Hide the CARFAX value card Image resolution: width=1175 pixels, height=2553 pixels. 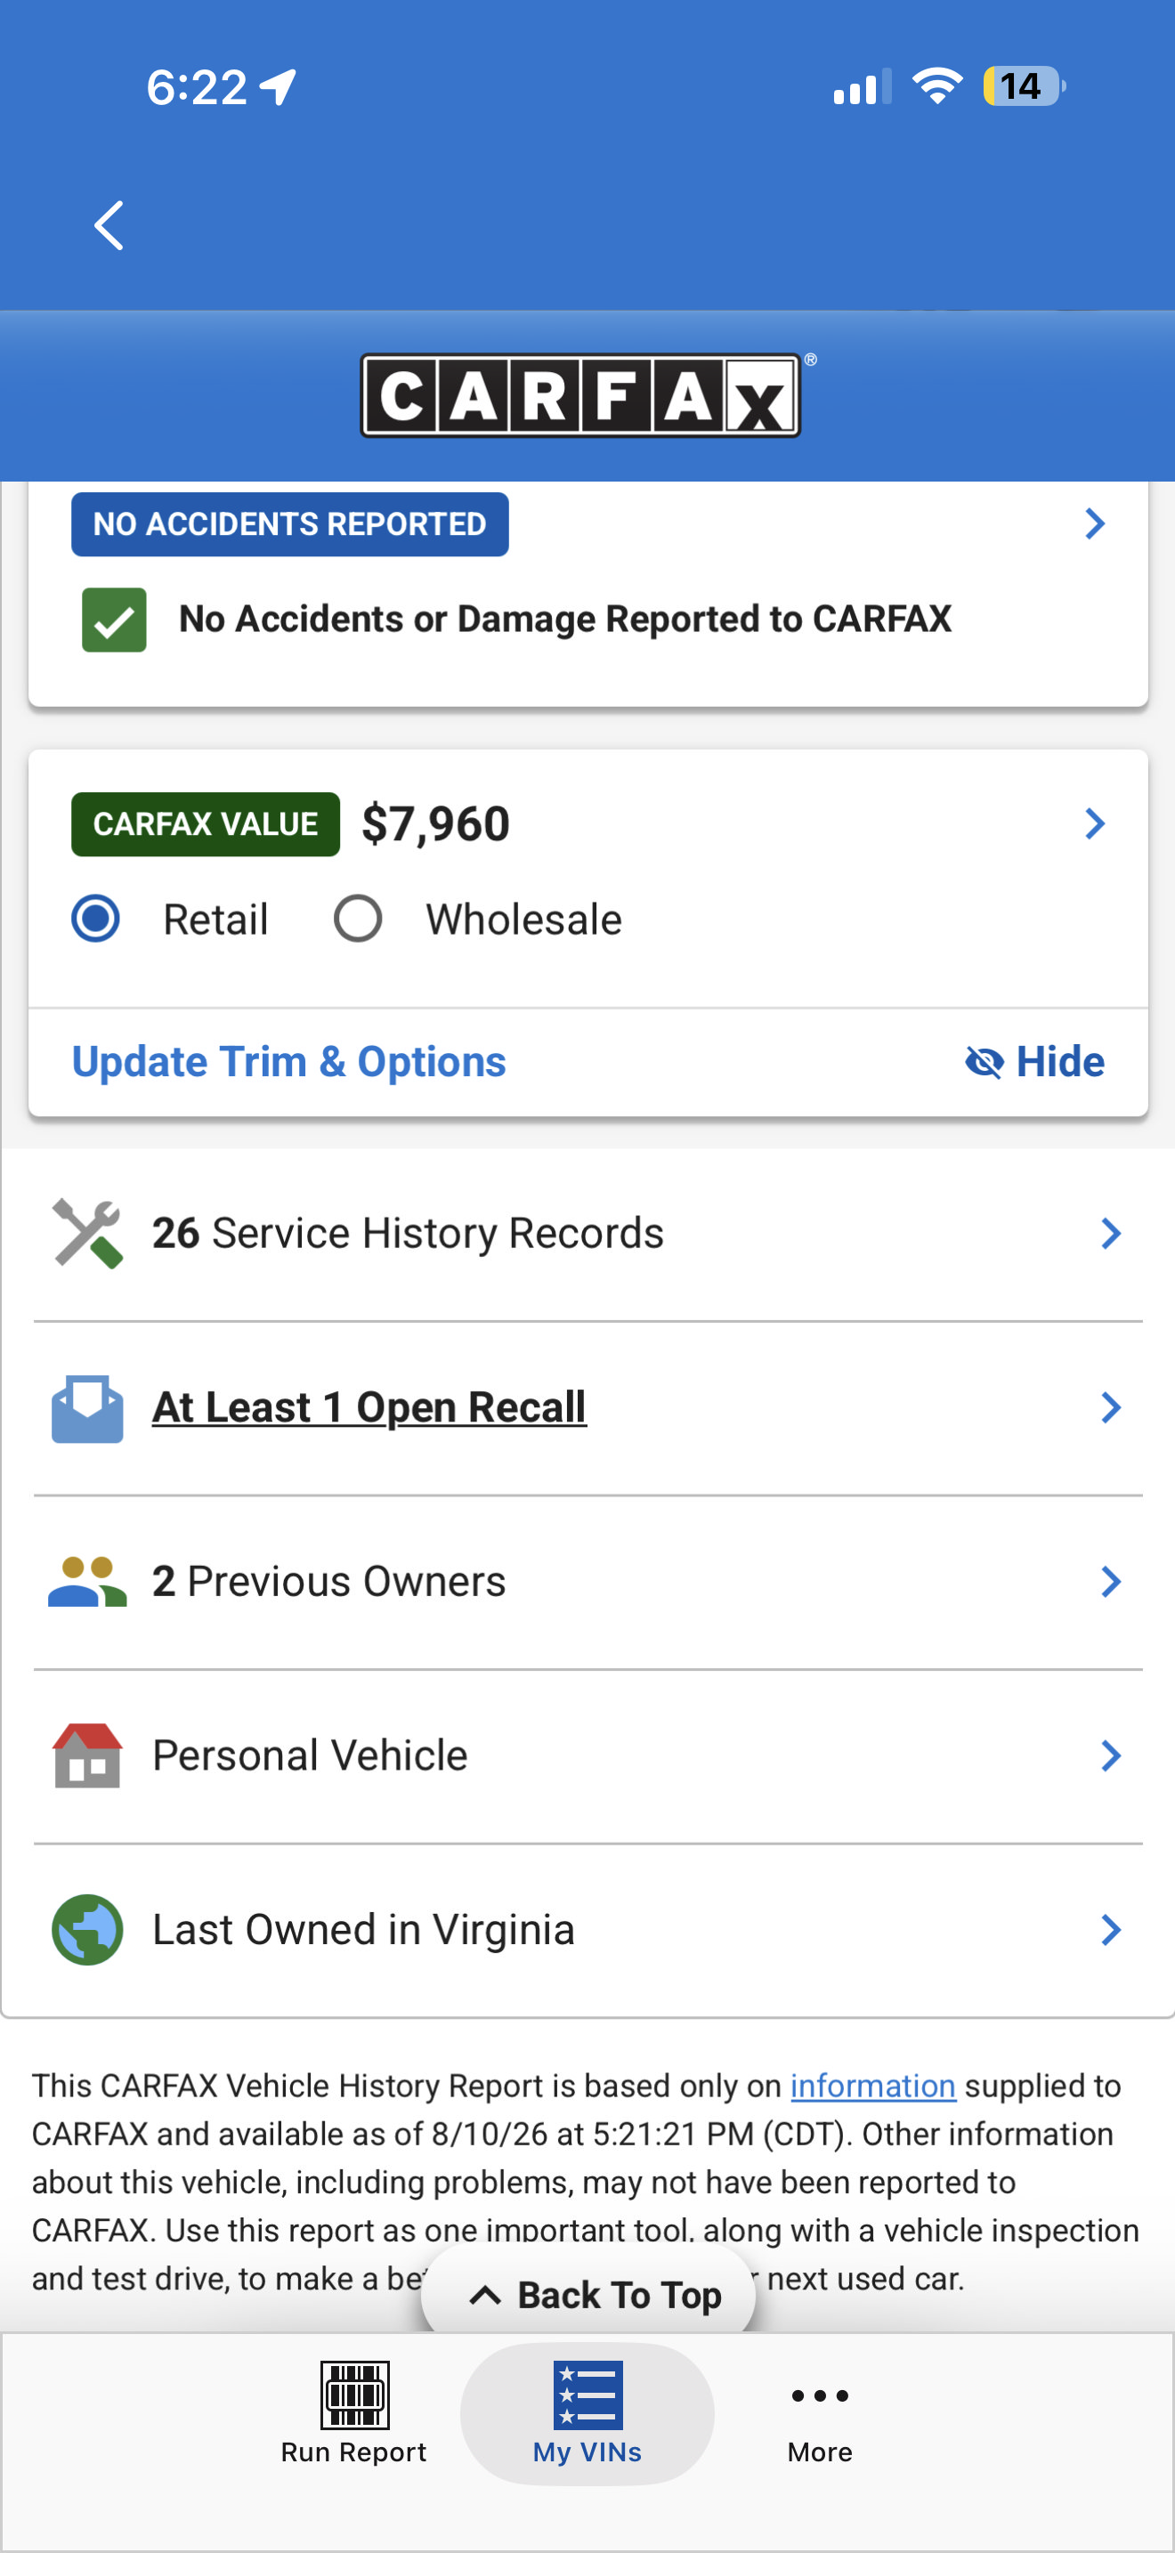tap(1034, 1063)
